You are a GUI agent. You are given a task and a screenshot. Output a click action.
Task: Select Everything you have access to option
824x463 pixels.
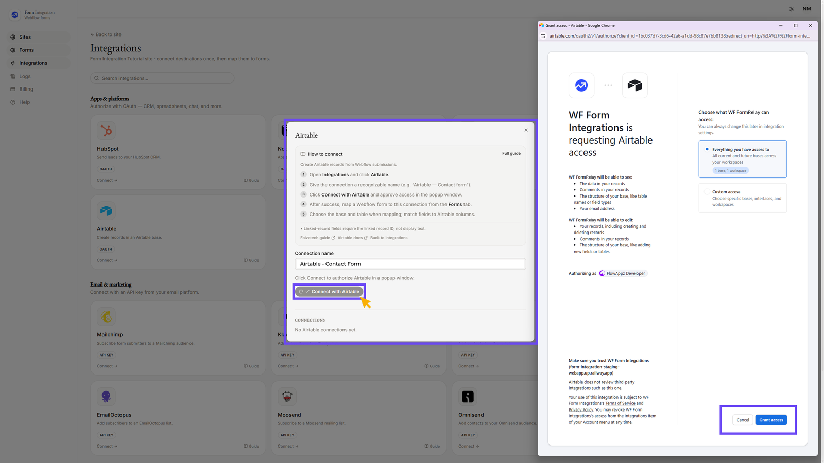tap(743, 159)
